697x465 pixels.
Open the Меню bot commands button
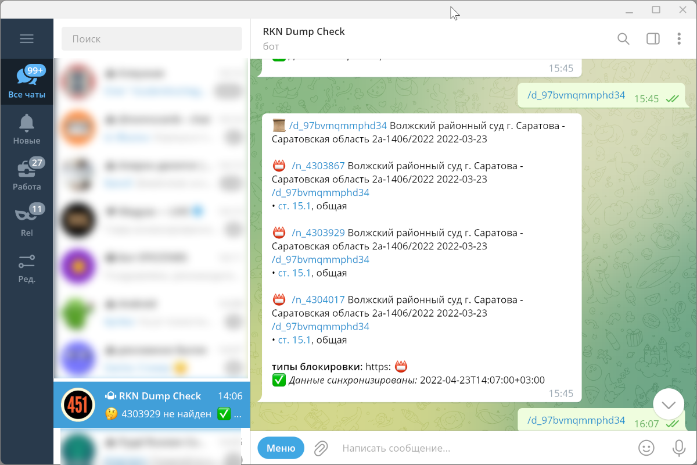click(x=281, y=448)
